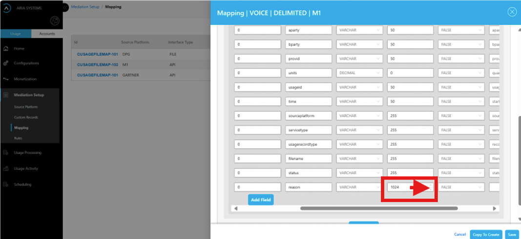Collapse the sidebar using the arrow icon
Screen dimensions: 521x239
coord(65,7)
